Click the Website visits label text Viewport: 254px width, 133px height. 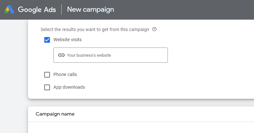[67, 40]
